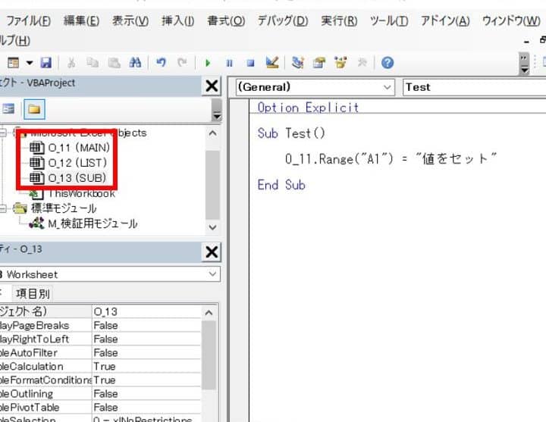The image size is (546, 422).
Task: Expand toolbar options overflow arrow
Action: pos(524,64)
